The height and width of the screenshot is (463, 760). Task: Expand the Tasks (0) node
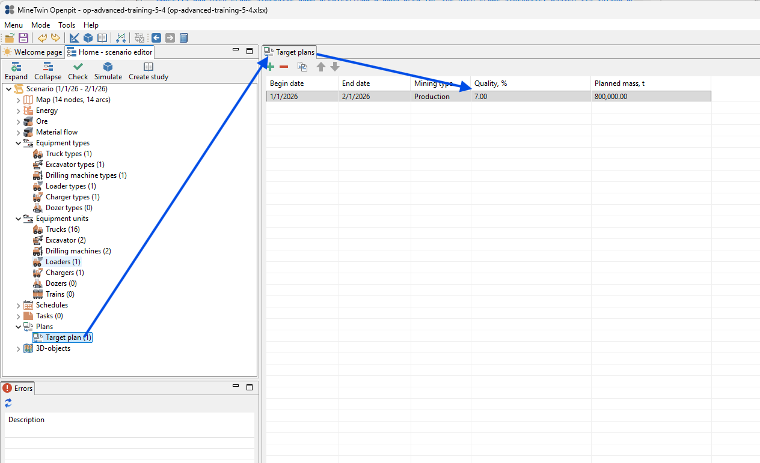(x=18, y=316)
